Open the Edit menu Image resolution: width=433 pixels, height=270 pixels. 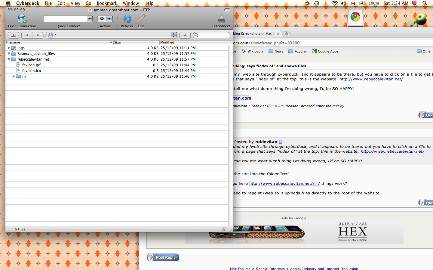click(61, 3)
